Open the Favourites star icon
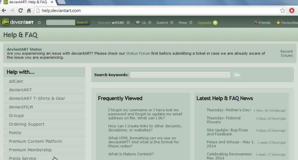Viewport: 298px width, 160px height. [x=278, y=23]
